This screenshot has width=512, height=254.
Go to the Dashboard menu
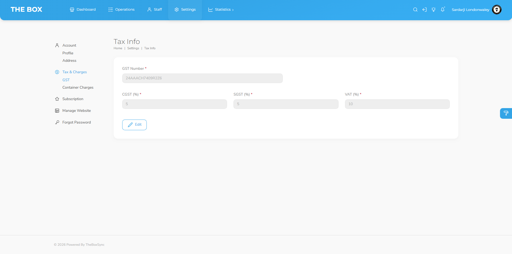click(x=83, y=10)
